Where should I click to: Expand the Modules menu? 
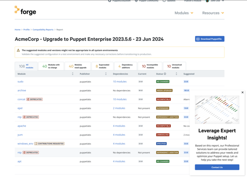(x=184, y=13)
